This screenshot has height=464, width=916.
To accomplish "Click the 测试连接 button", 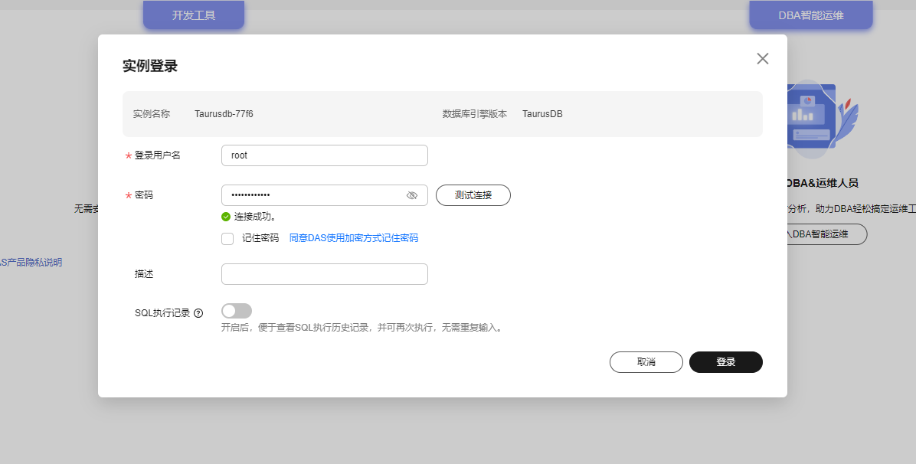I will (473, 195).
